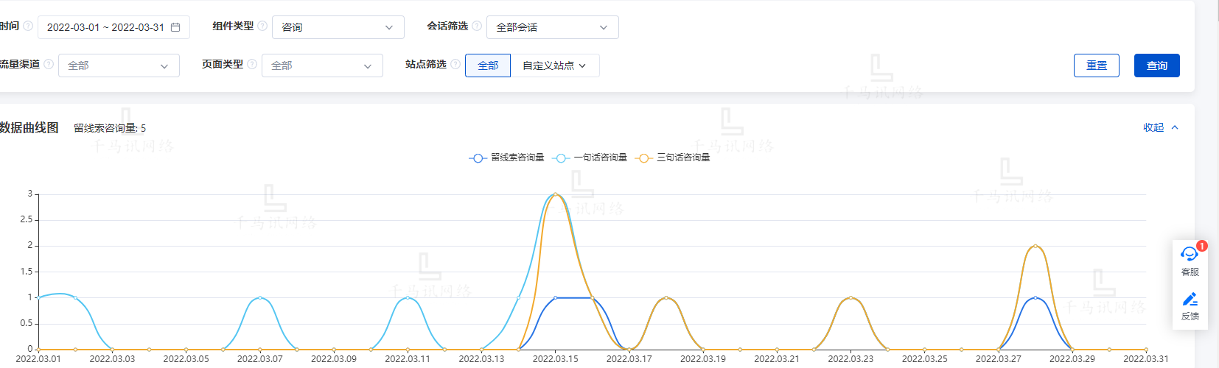Click help icon beside 会话筛选 label
Image resolution: width=1219 pixels, height=368 pixels.
pos(477,26)
